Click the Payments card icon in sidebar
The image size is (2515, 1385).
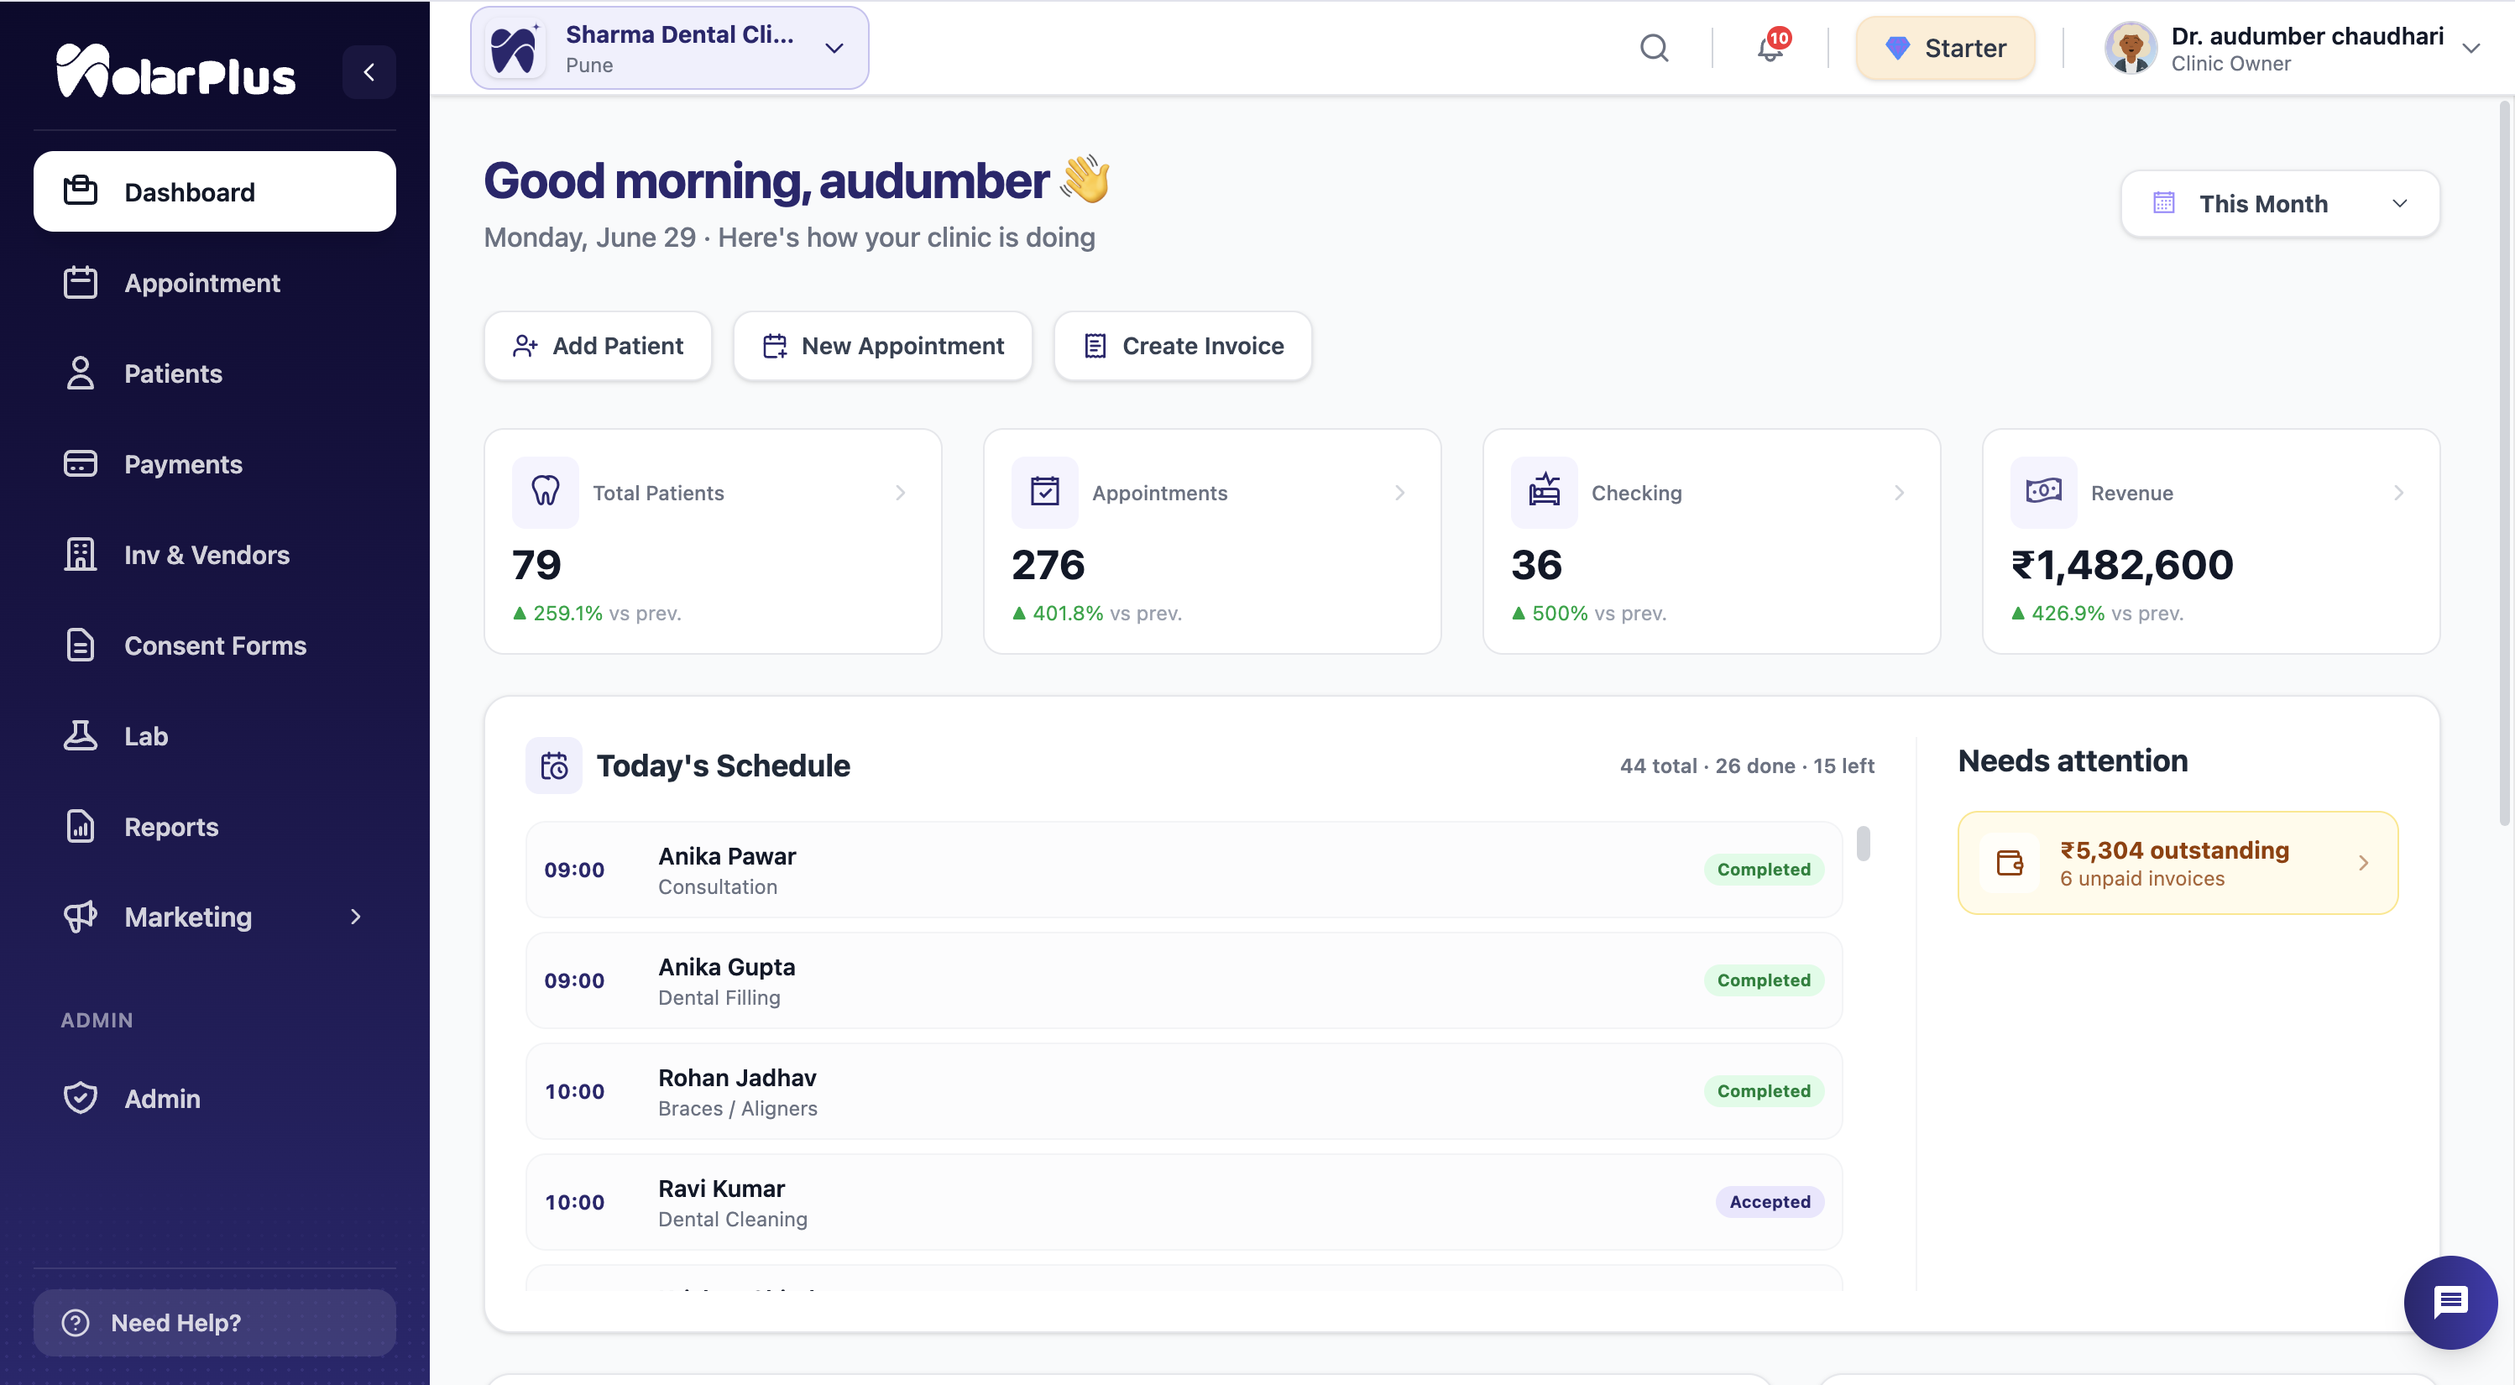(80, 463)
